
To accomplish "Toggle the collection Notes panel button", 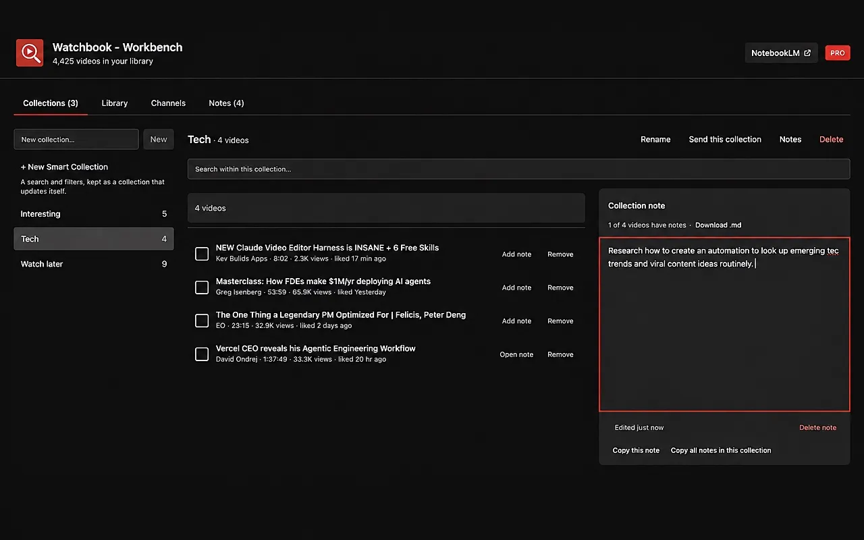I will coord(790,140).
